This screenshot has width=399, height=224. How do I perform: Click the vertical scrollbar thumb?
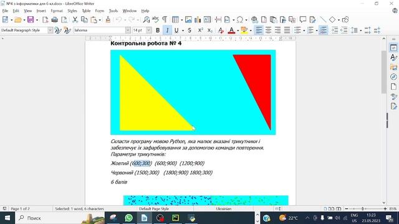point(384,72)
